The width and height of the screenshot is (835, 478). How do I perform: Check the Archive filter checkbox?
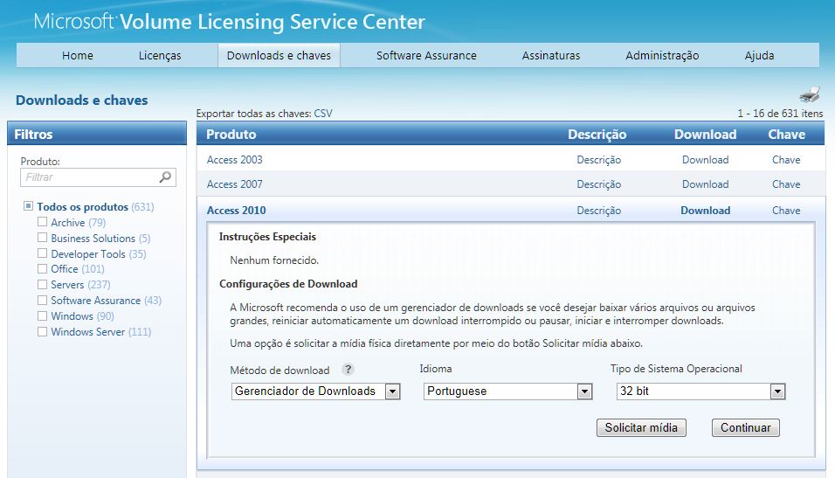[42, 223]
